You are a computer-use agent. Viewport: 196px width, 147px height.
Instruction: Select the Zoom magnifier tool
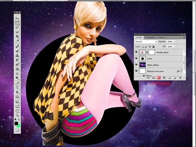[x=17, y=115]
